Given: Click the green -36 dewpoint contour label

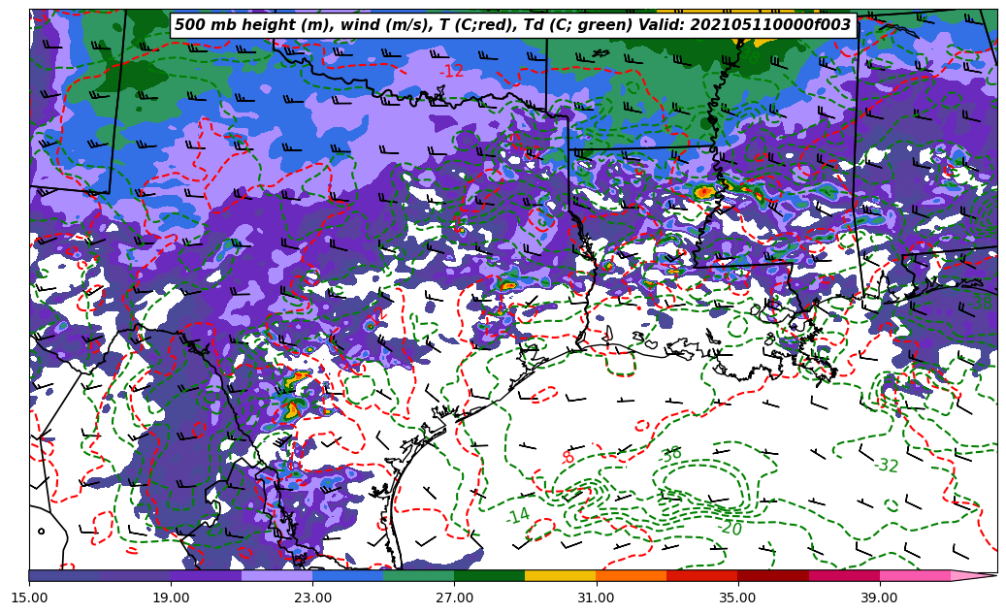Looking at the screenshot, I should point(669,454).
